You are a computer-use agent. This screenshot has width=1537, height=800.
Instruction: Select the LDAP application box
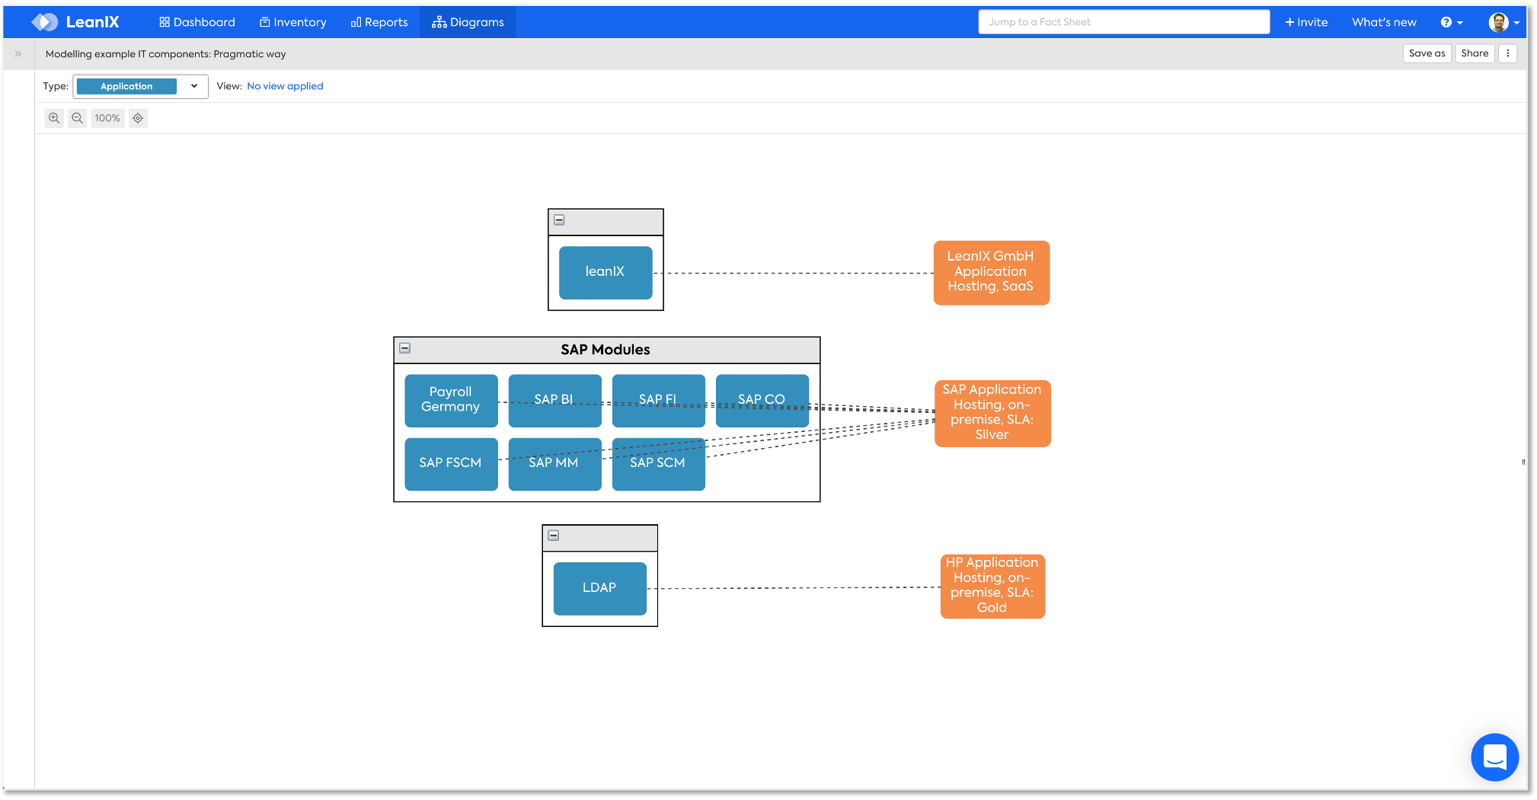599,588
